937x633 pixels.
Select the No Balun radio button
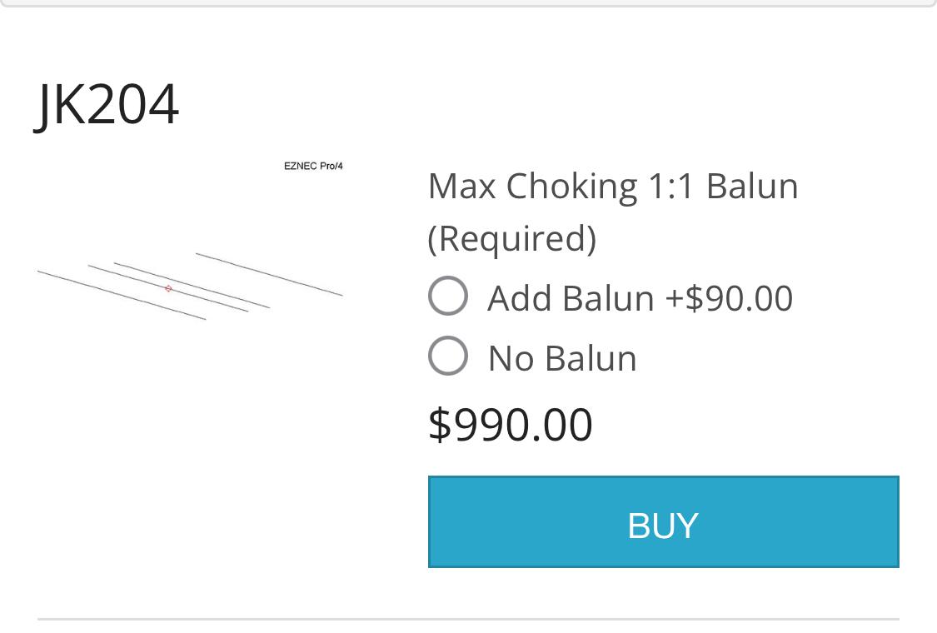pyautogui.click(x=448, y=356)
